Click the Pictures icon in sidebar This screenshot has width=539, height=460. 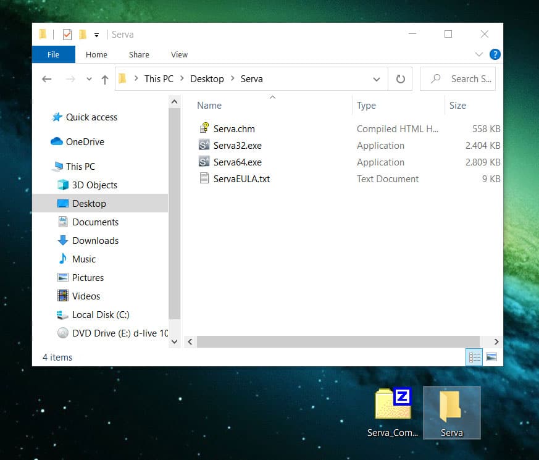pos(63,277)
